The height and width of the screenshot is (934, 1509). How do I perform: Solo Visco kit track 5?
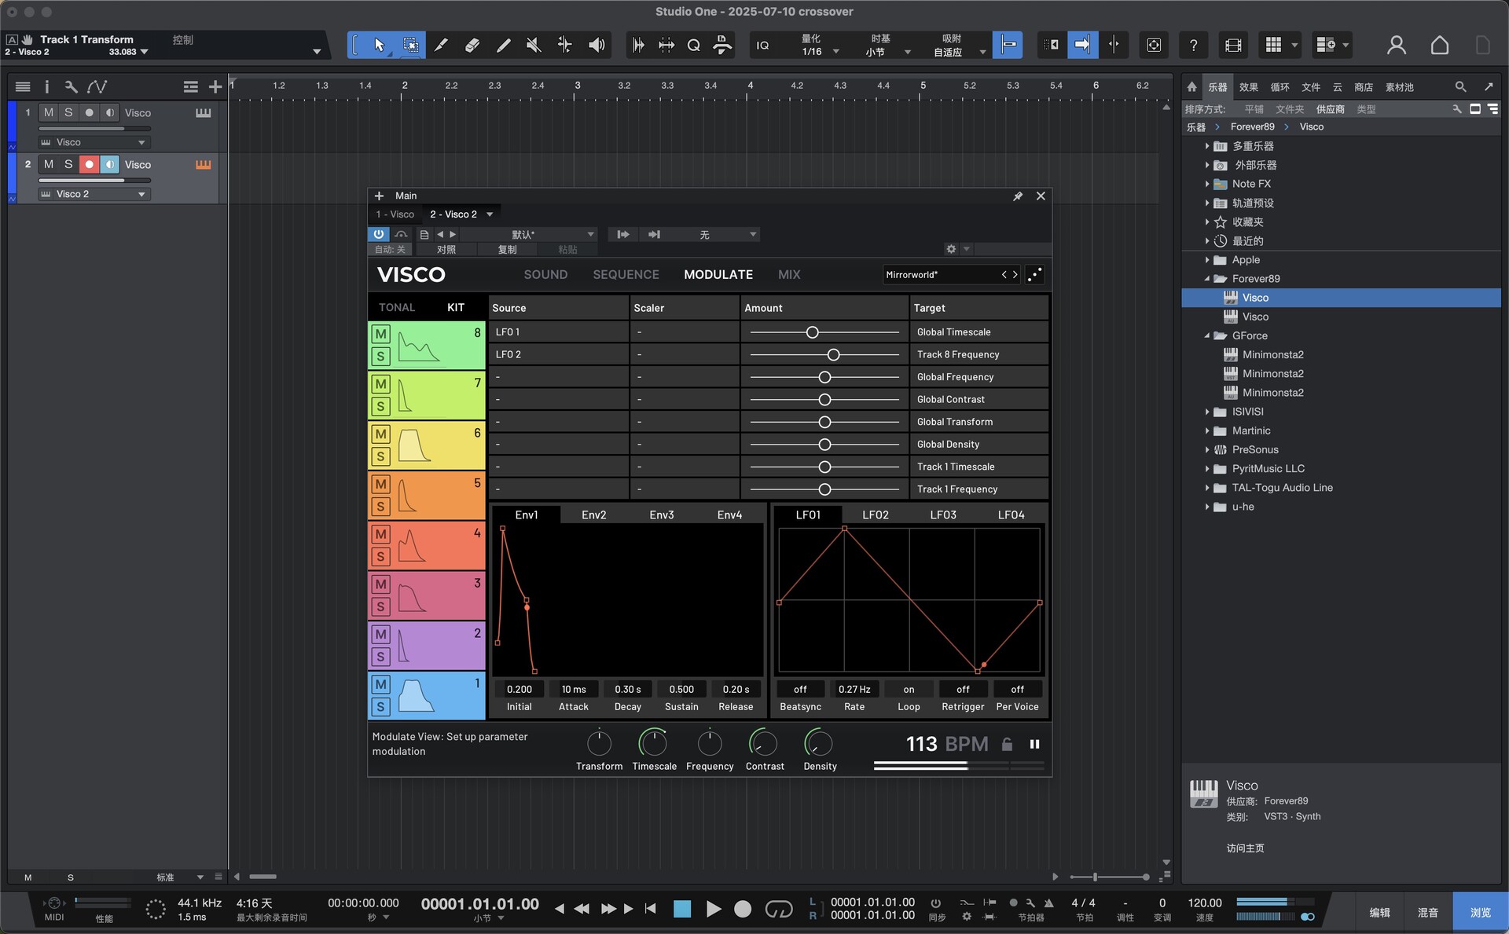(x=380, y=507)
